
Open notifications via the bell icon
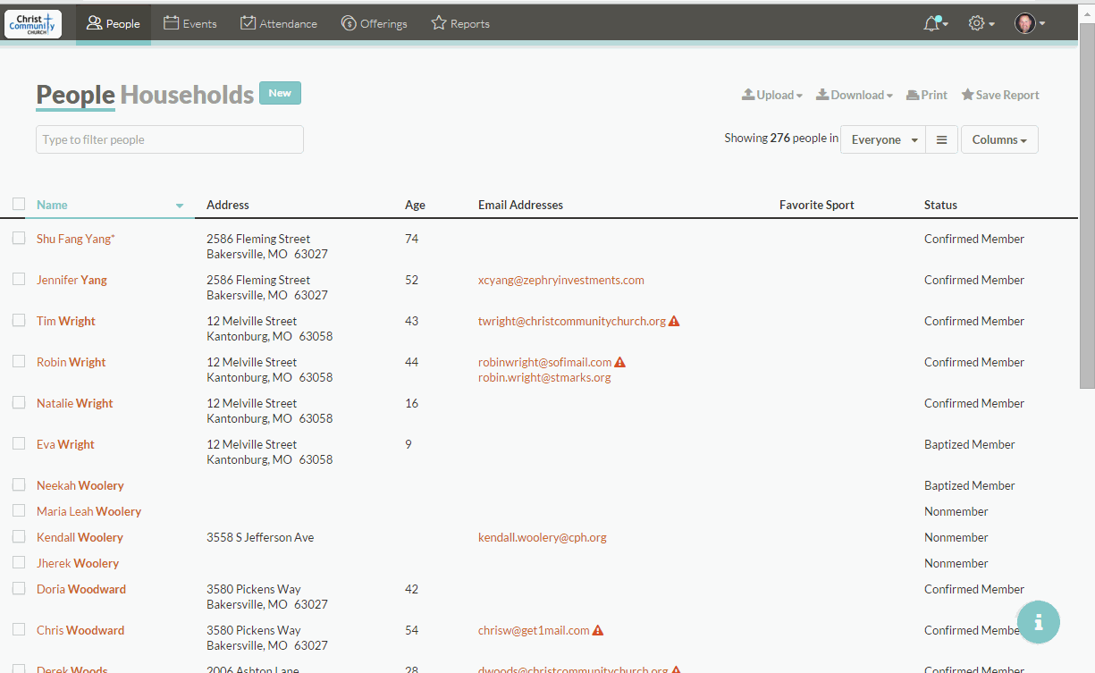click(x=933, y=23)
